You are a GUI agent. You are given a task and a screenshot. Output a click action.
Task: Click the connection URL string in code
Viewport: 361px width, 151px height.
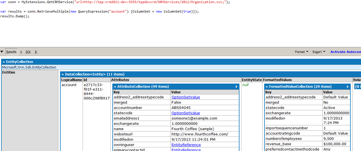150,2
